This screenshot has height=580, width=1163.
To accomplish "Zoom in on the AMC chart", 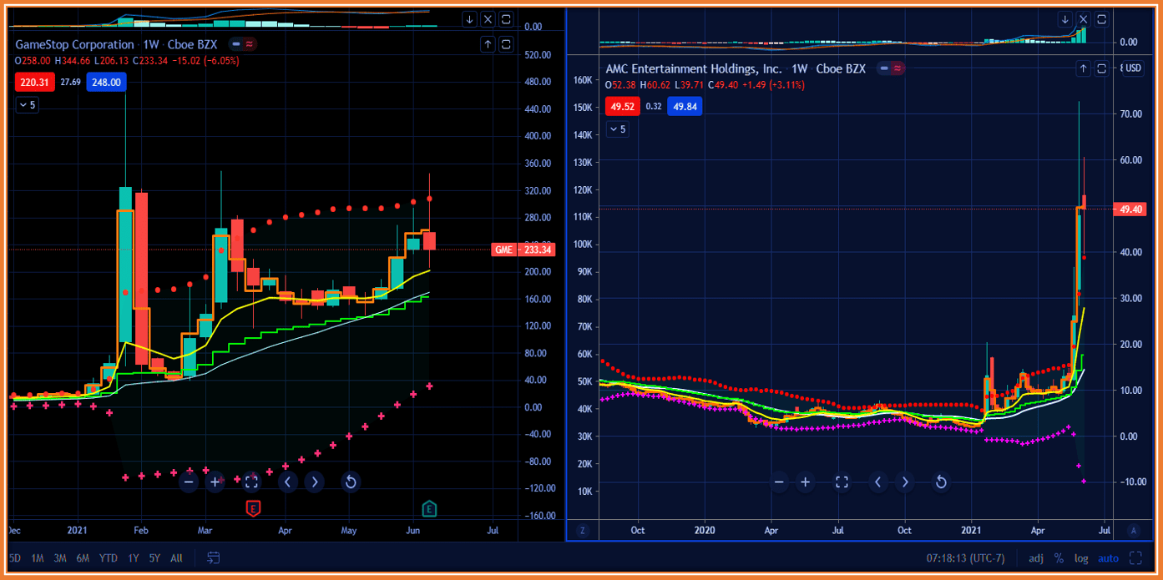I will point(805,482).
